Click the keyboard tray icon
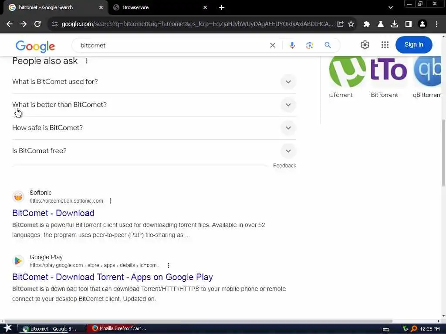This screenshot has width=446, height=334. [386, 330]
